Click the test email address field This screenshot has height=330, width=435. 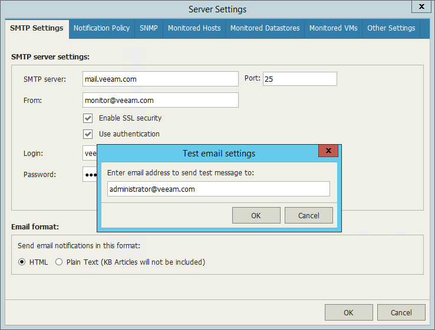pyautogui.click(x=218, y=189)
